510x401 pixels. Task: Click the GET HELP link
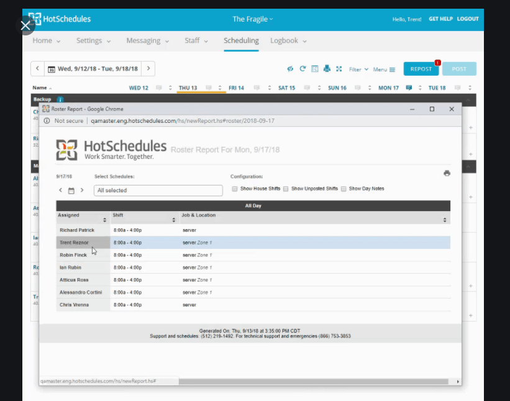pyautogui.click(x=440, y=19)
